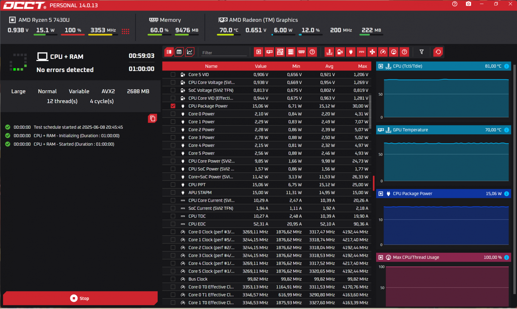517x309 pixels.
Task: Filter sensors by power type
Action: (351, 52)
